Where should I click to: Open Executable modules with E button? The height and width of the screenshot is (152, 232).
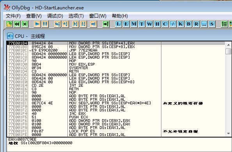(x=126, y=24)
